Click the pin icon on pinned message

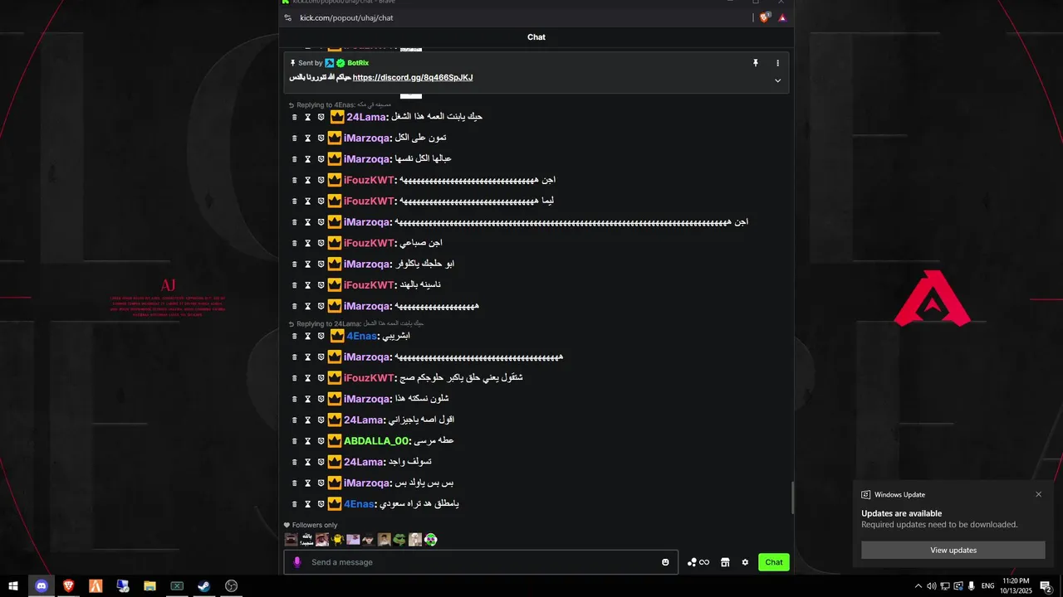(756, 63)
